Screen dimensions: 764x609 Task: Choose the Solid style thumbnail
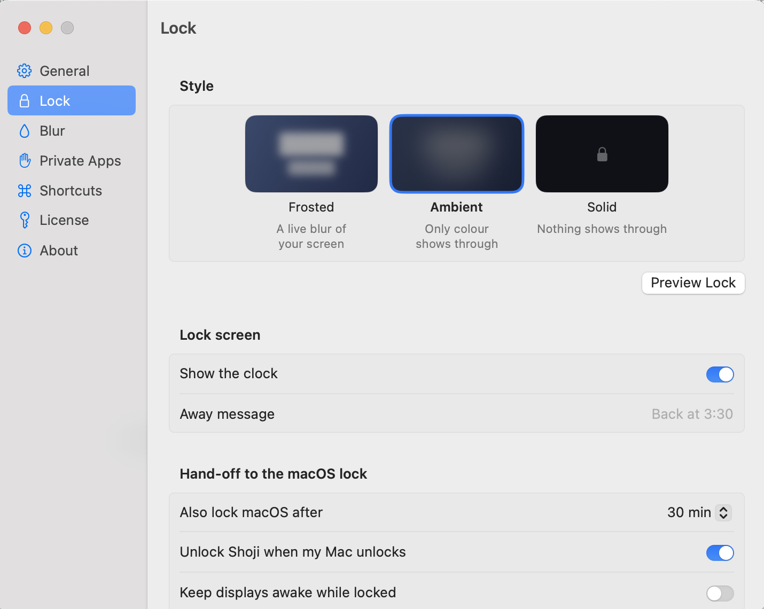click(602, 154)
